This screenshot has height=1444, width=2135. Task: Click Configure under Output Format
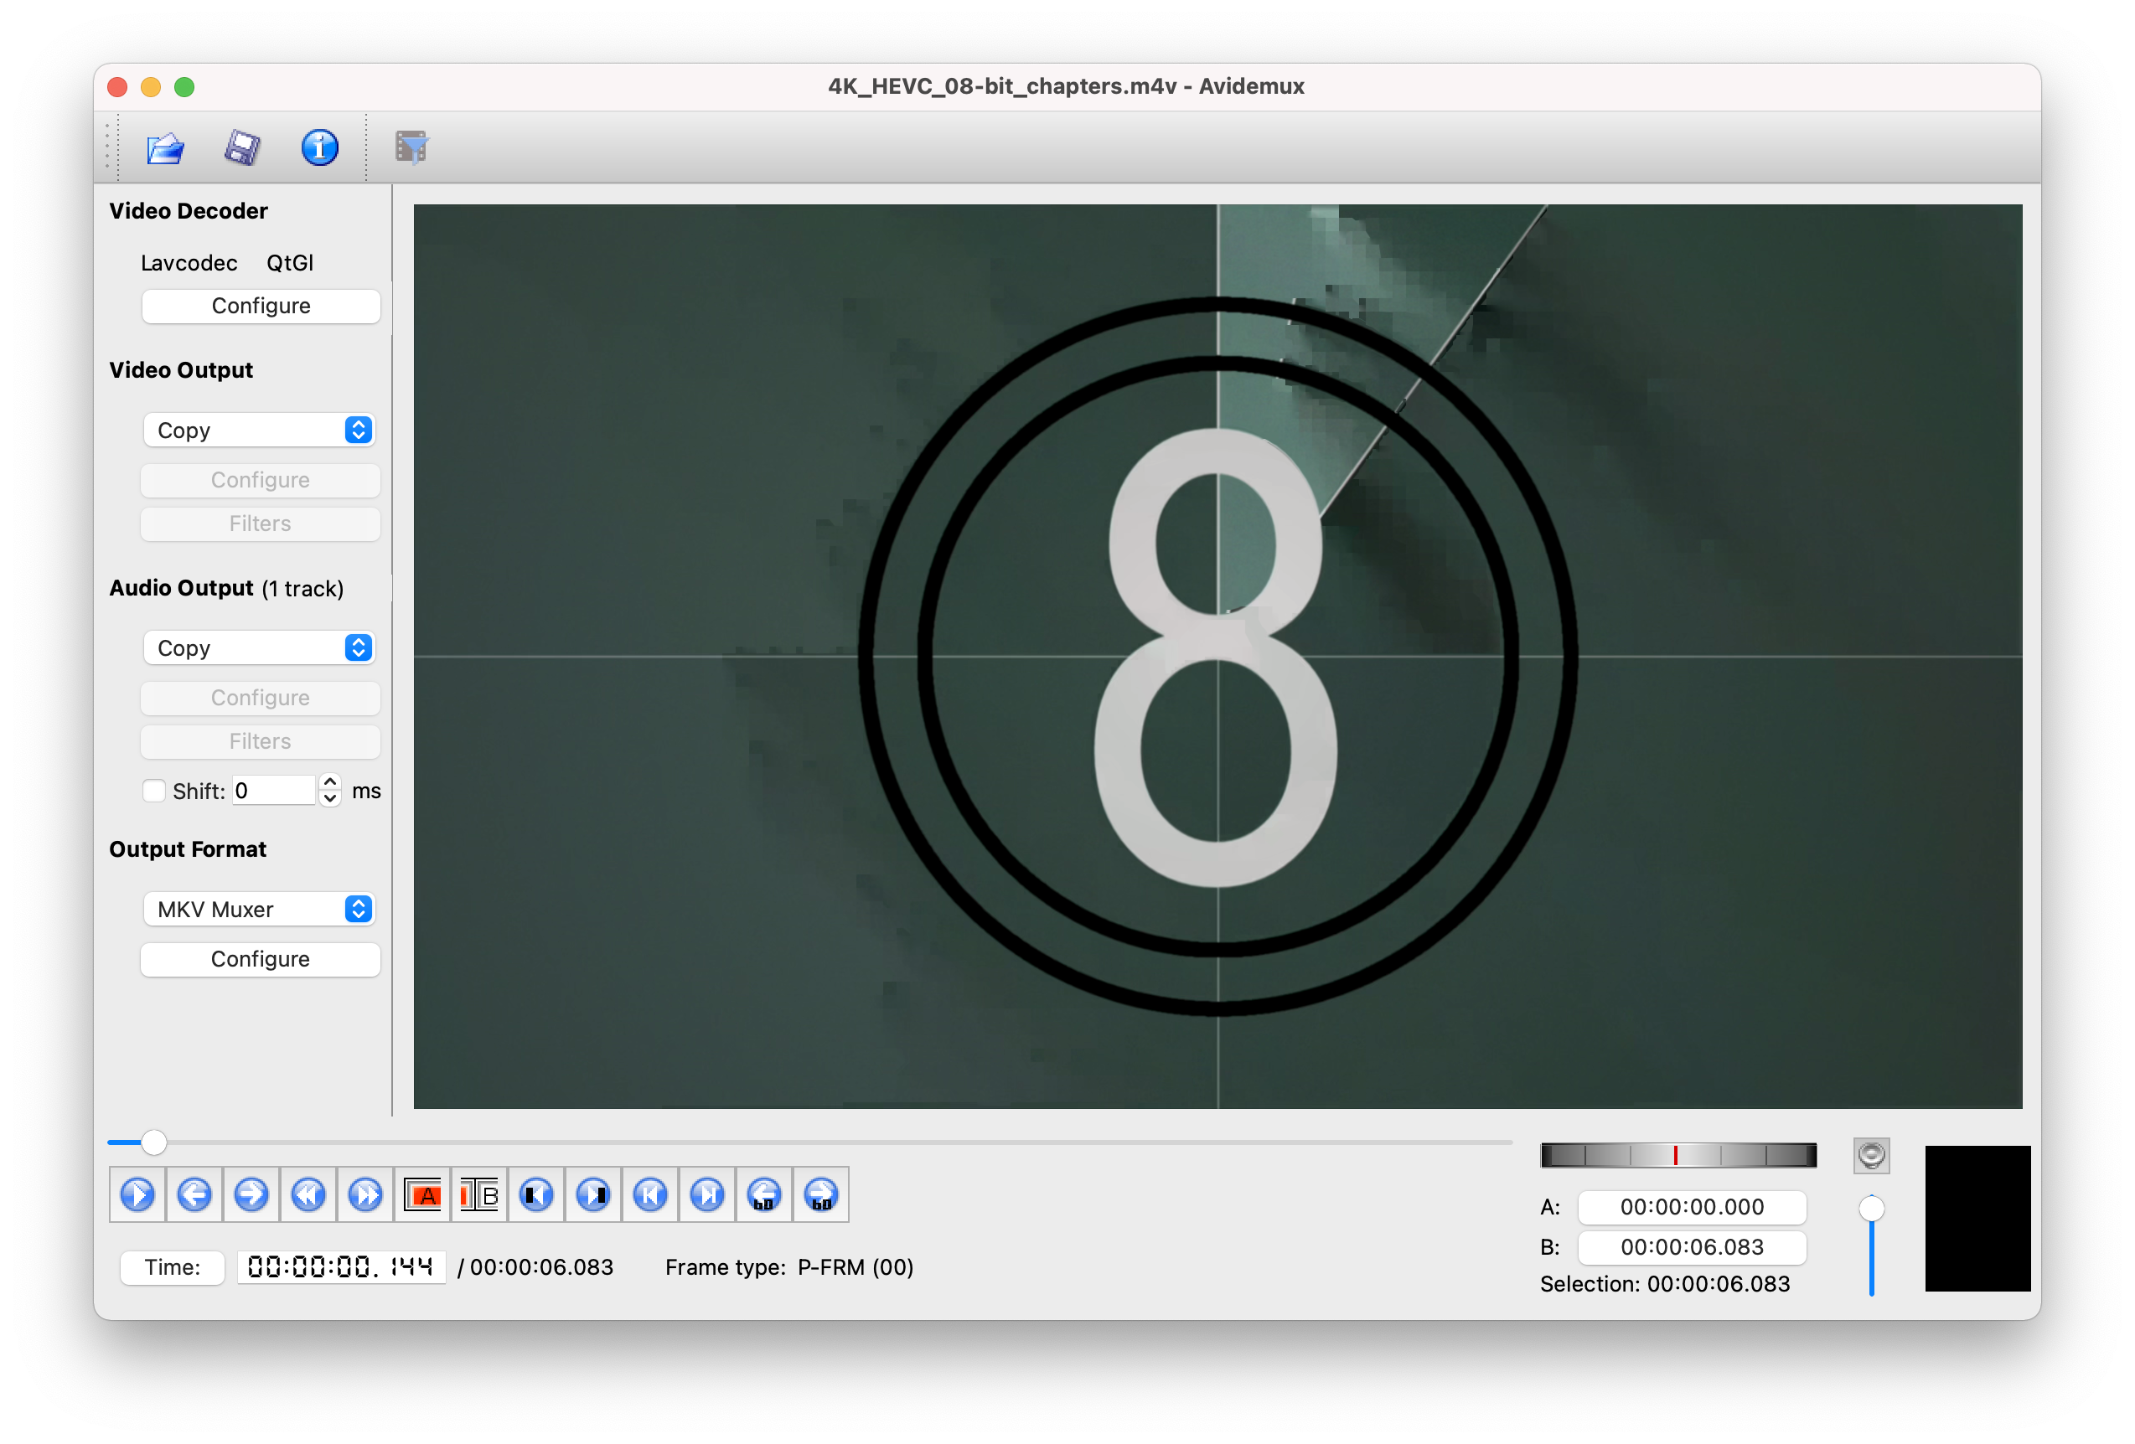[x=260, y=959]
